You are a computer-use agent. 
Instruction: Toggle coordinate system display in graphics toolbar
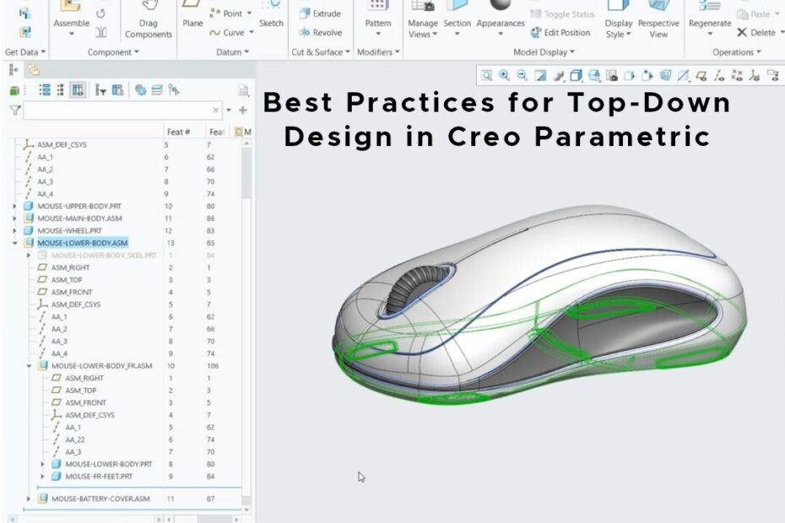pyautogui.click(x=755, y=76)
